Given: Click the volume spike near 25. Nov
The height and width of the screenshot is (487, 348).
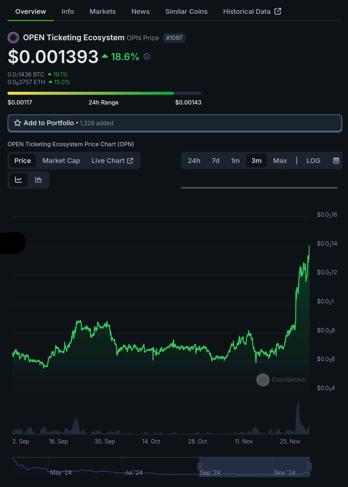Looking at the screenshot, I should 298,418.
